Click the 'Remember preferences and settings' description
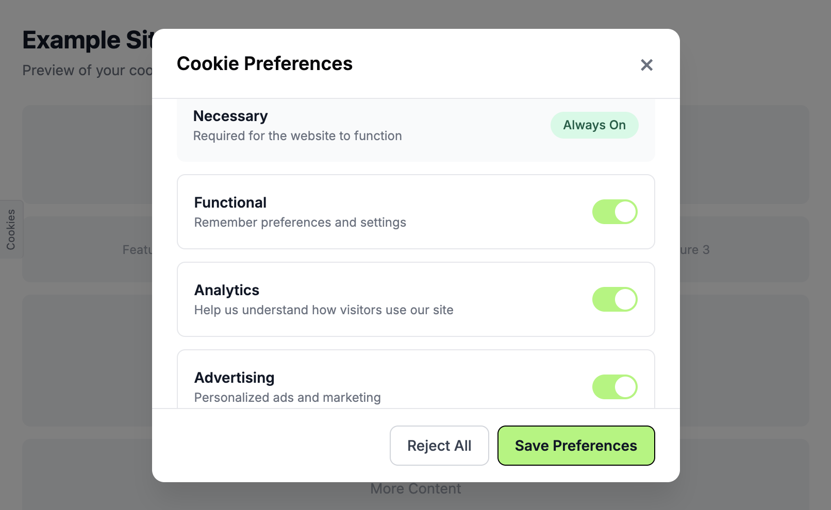Viewport: 831px width, 510px height. [300, 223]
